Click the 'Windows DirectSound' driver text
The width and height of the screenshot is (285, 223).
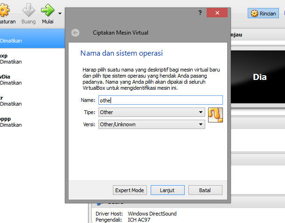pos(152,214)
